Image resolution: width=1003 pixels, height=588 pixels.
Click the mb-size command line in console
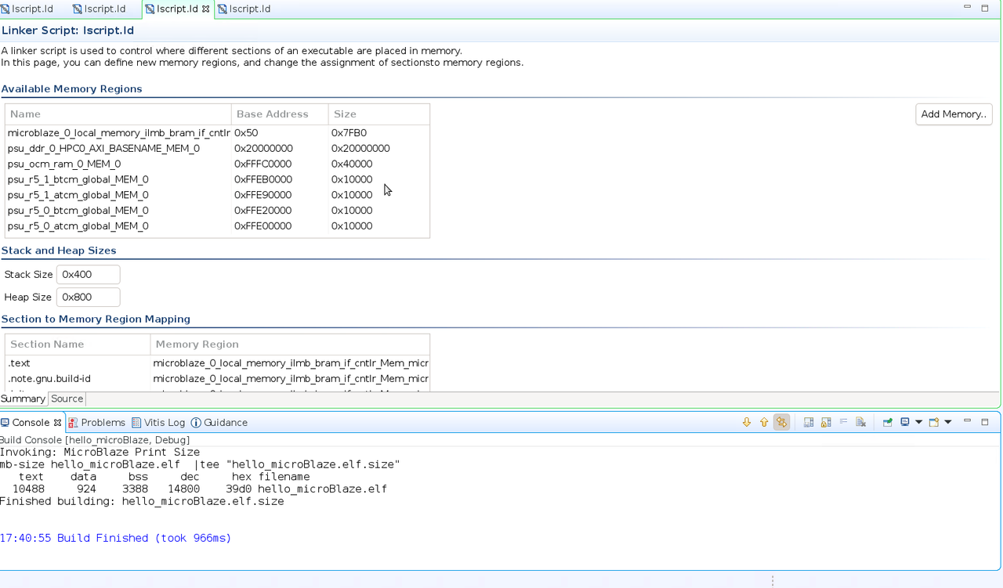point(200,464)
